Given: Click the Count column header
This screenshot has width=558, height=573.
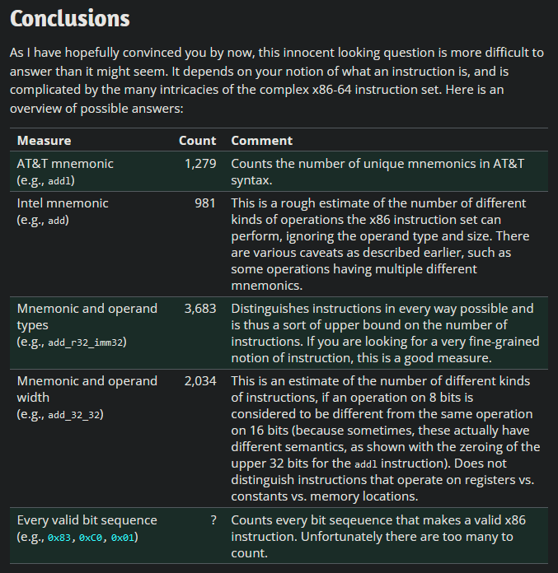Looking at the screenshot, I should (197, 141).
